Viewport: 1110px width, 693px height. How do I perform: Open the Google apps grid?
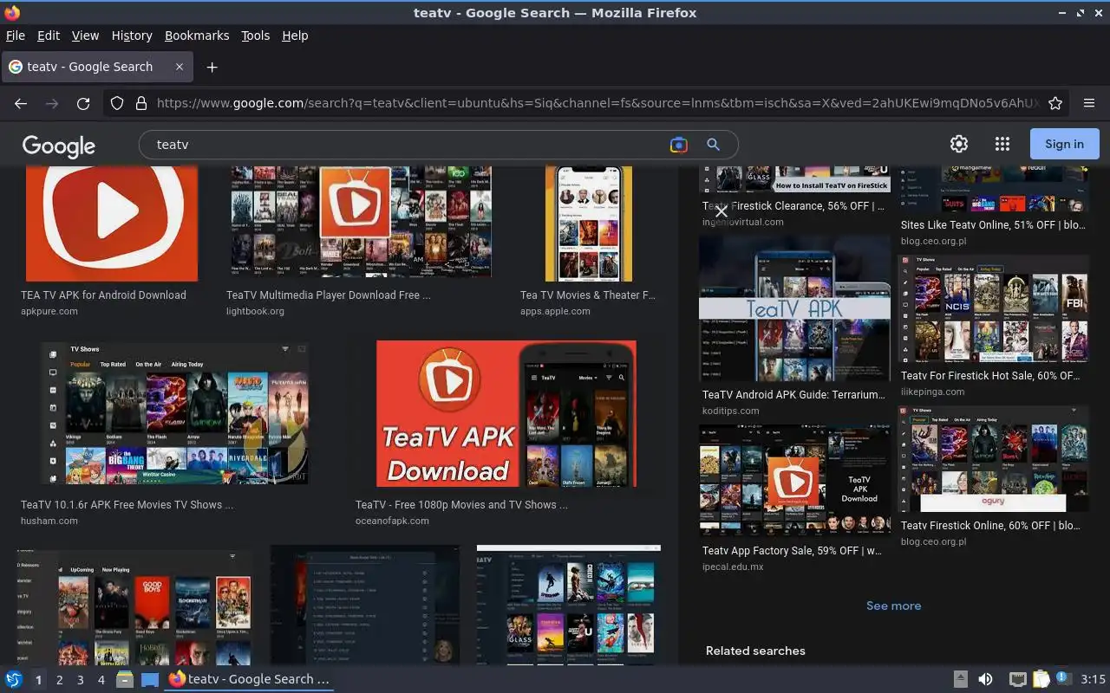pyautogui.click(x=1002, y=144)
